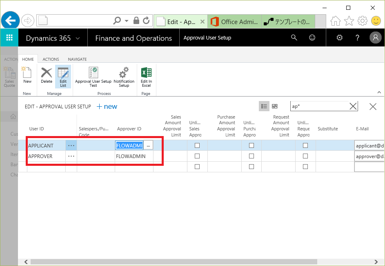385x266 pixels.
Task: Close the Approval User Setup page
Action: [x=373, y=107]
